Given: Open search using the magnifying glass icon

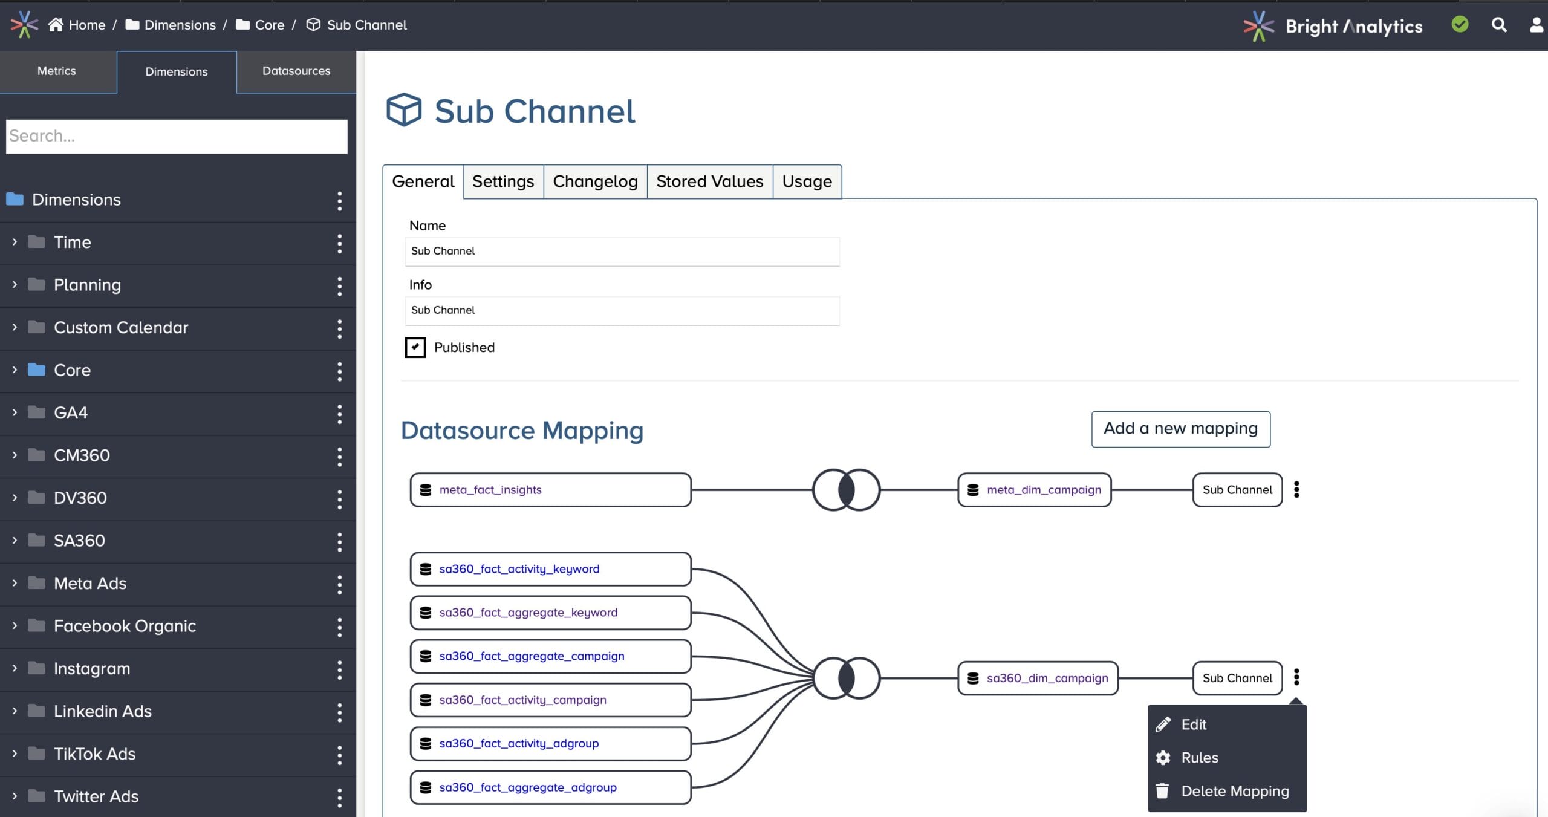Looking at the screenshot, I should pos(1499,25).
